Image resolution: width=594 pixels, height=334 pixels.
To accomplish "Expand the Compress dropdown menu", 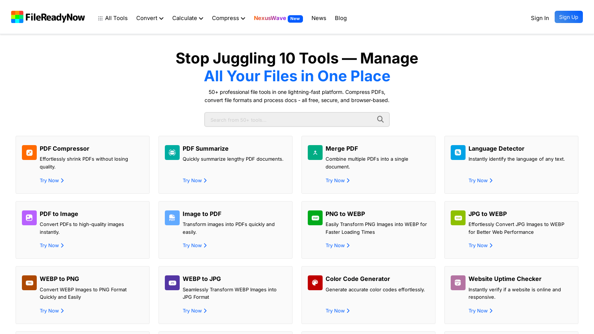I will click(x=228, y=18).
